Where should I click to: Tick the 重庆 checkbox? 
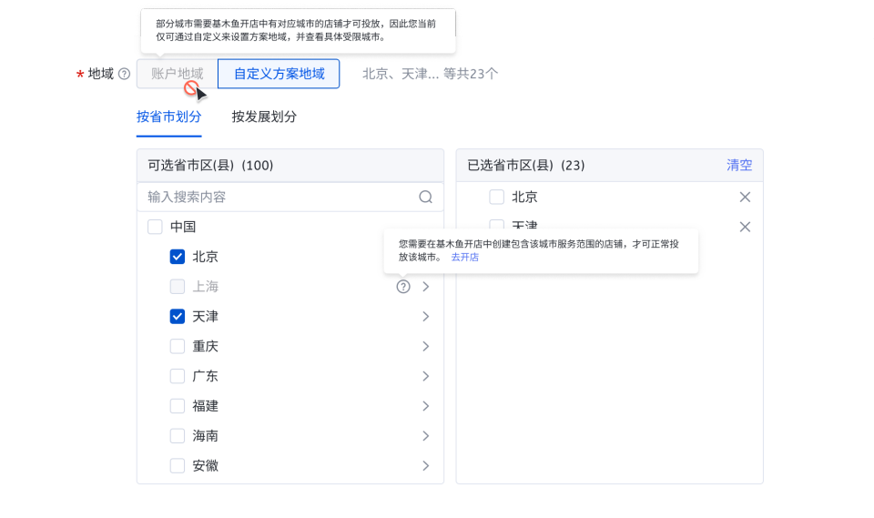point(178,347)
